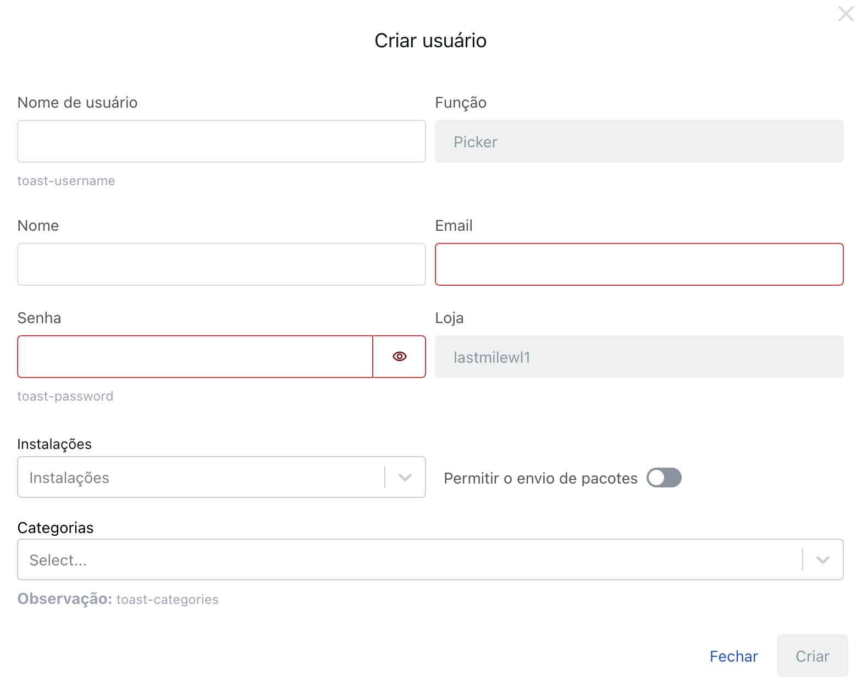The width and height of the screenshot is (862, 688).
Task: Focus the Senha password field
Action: click(195, 357)
